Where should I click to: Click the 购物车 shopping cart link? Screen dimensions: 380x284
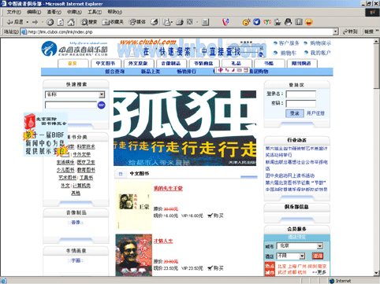(x=289, y=53)
